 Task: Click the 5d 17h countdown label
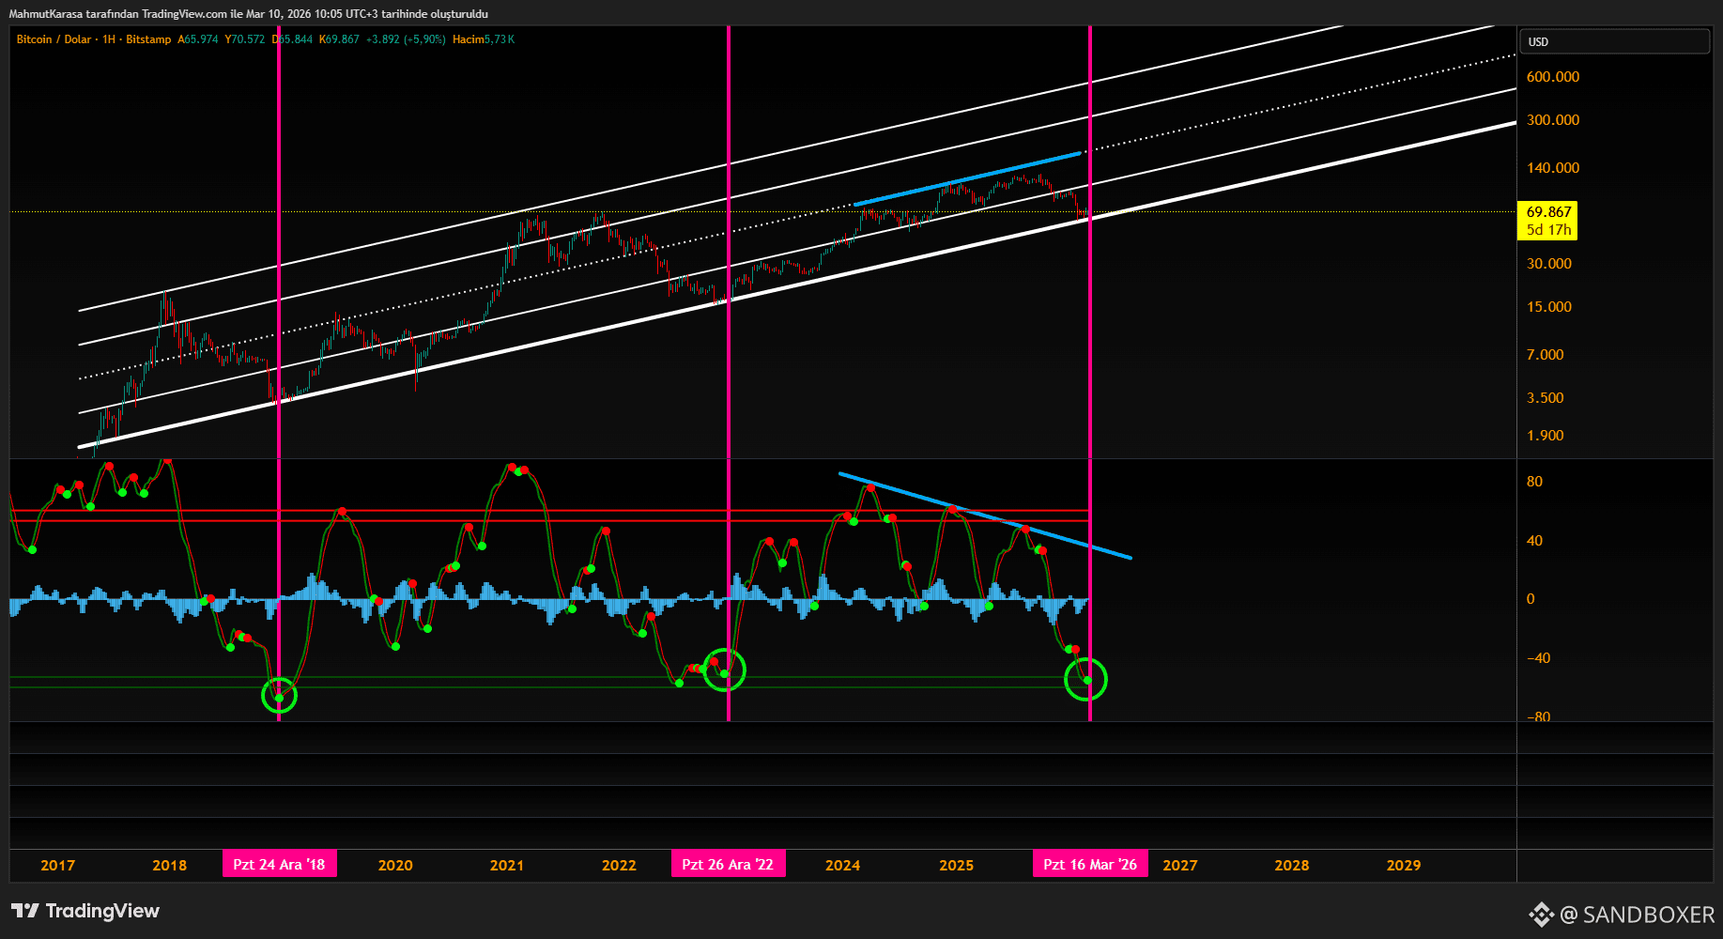pos(1548,230)
